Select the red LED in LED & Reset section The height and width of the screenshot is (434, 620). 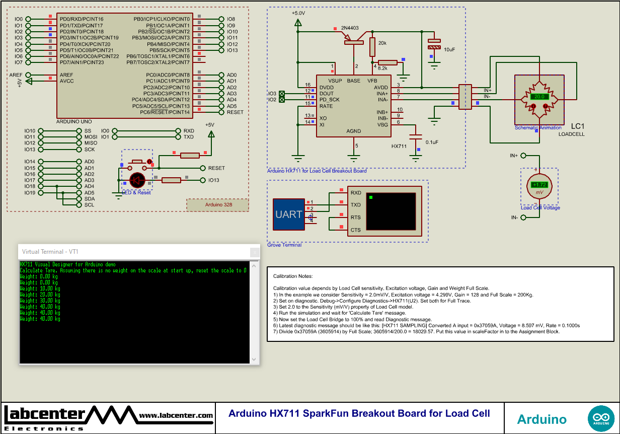click(137, 180)
